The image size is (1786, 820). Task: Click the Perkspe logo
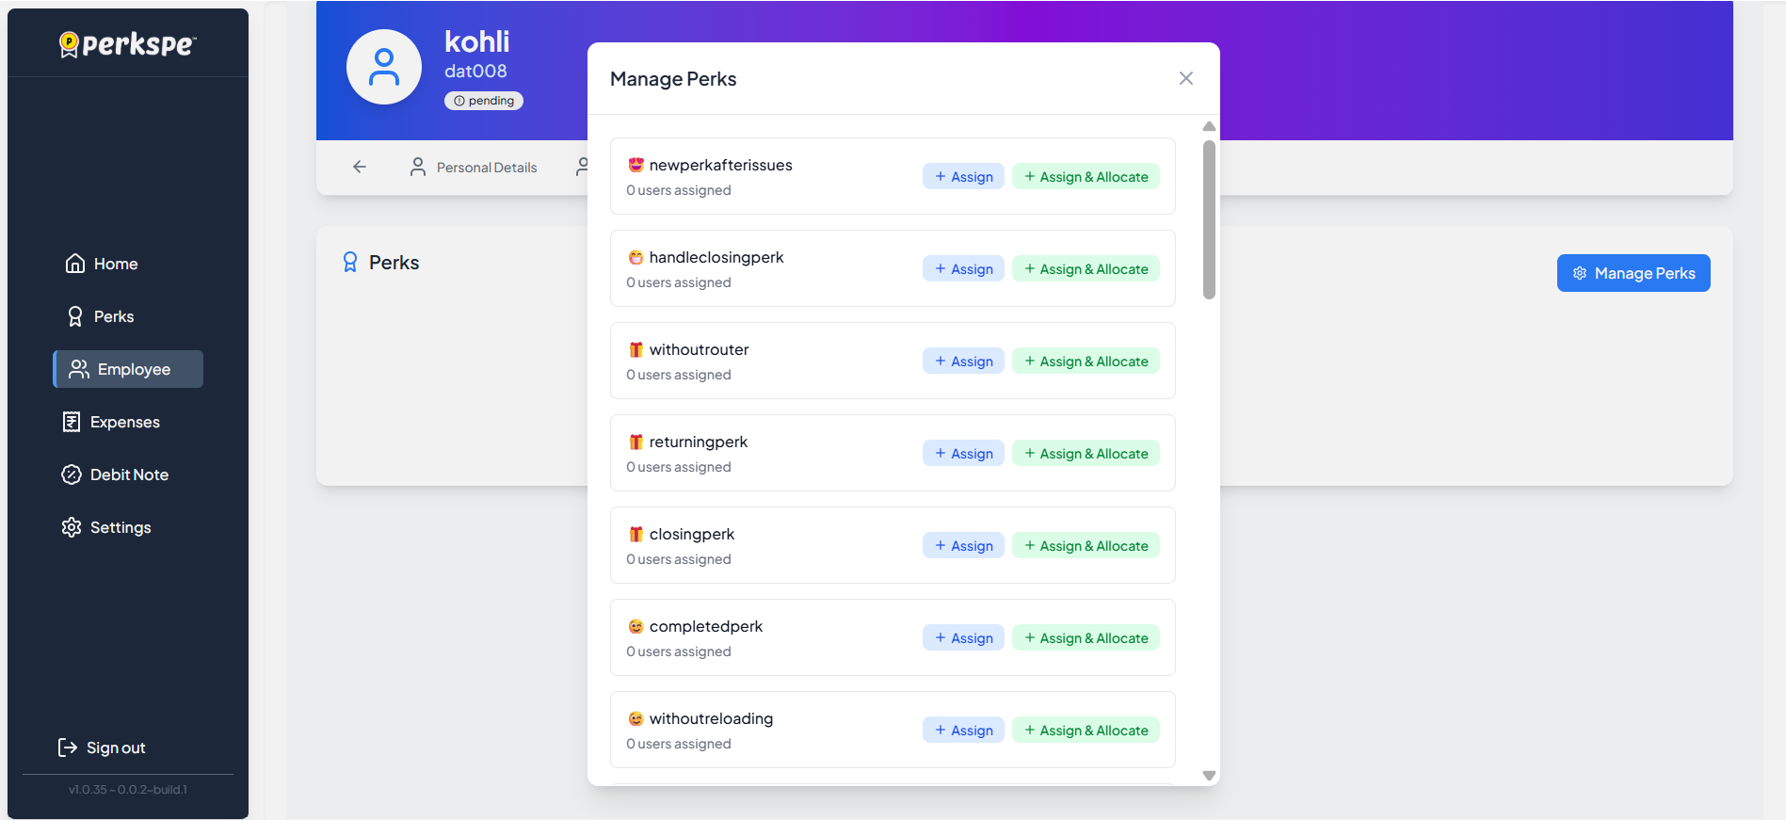(128, 44)
